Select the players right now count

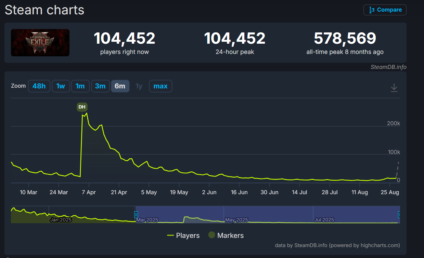point(125,38)
